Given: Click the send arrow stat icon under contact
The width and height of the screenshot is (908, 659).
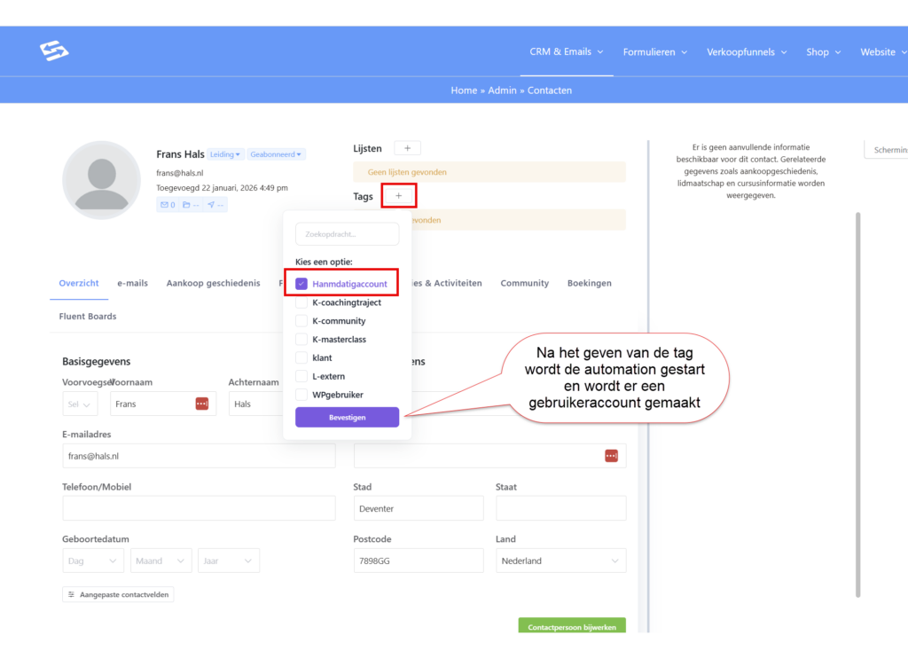Looking at the screenshot, I should click(x=215, y=205).
